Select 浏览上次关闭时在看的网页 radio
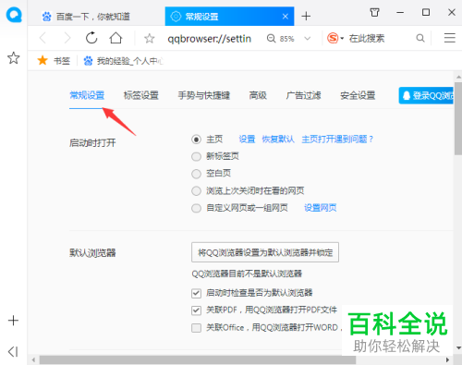Image resolution: width=462 pixels, height=365 pixels. click(x=196, y=191)
